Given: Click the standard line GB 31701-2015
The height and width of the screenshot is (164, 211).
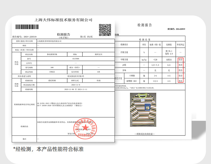Looking at the screenshot, I should [60, 103].
